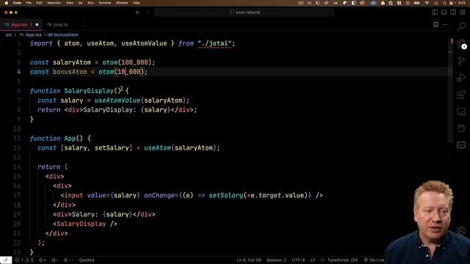This screenshot has width=470, height=264.
Task: Open the Source Control view
Action: pyautogui.click(x=461, y=61)
